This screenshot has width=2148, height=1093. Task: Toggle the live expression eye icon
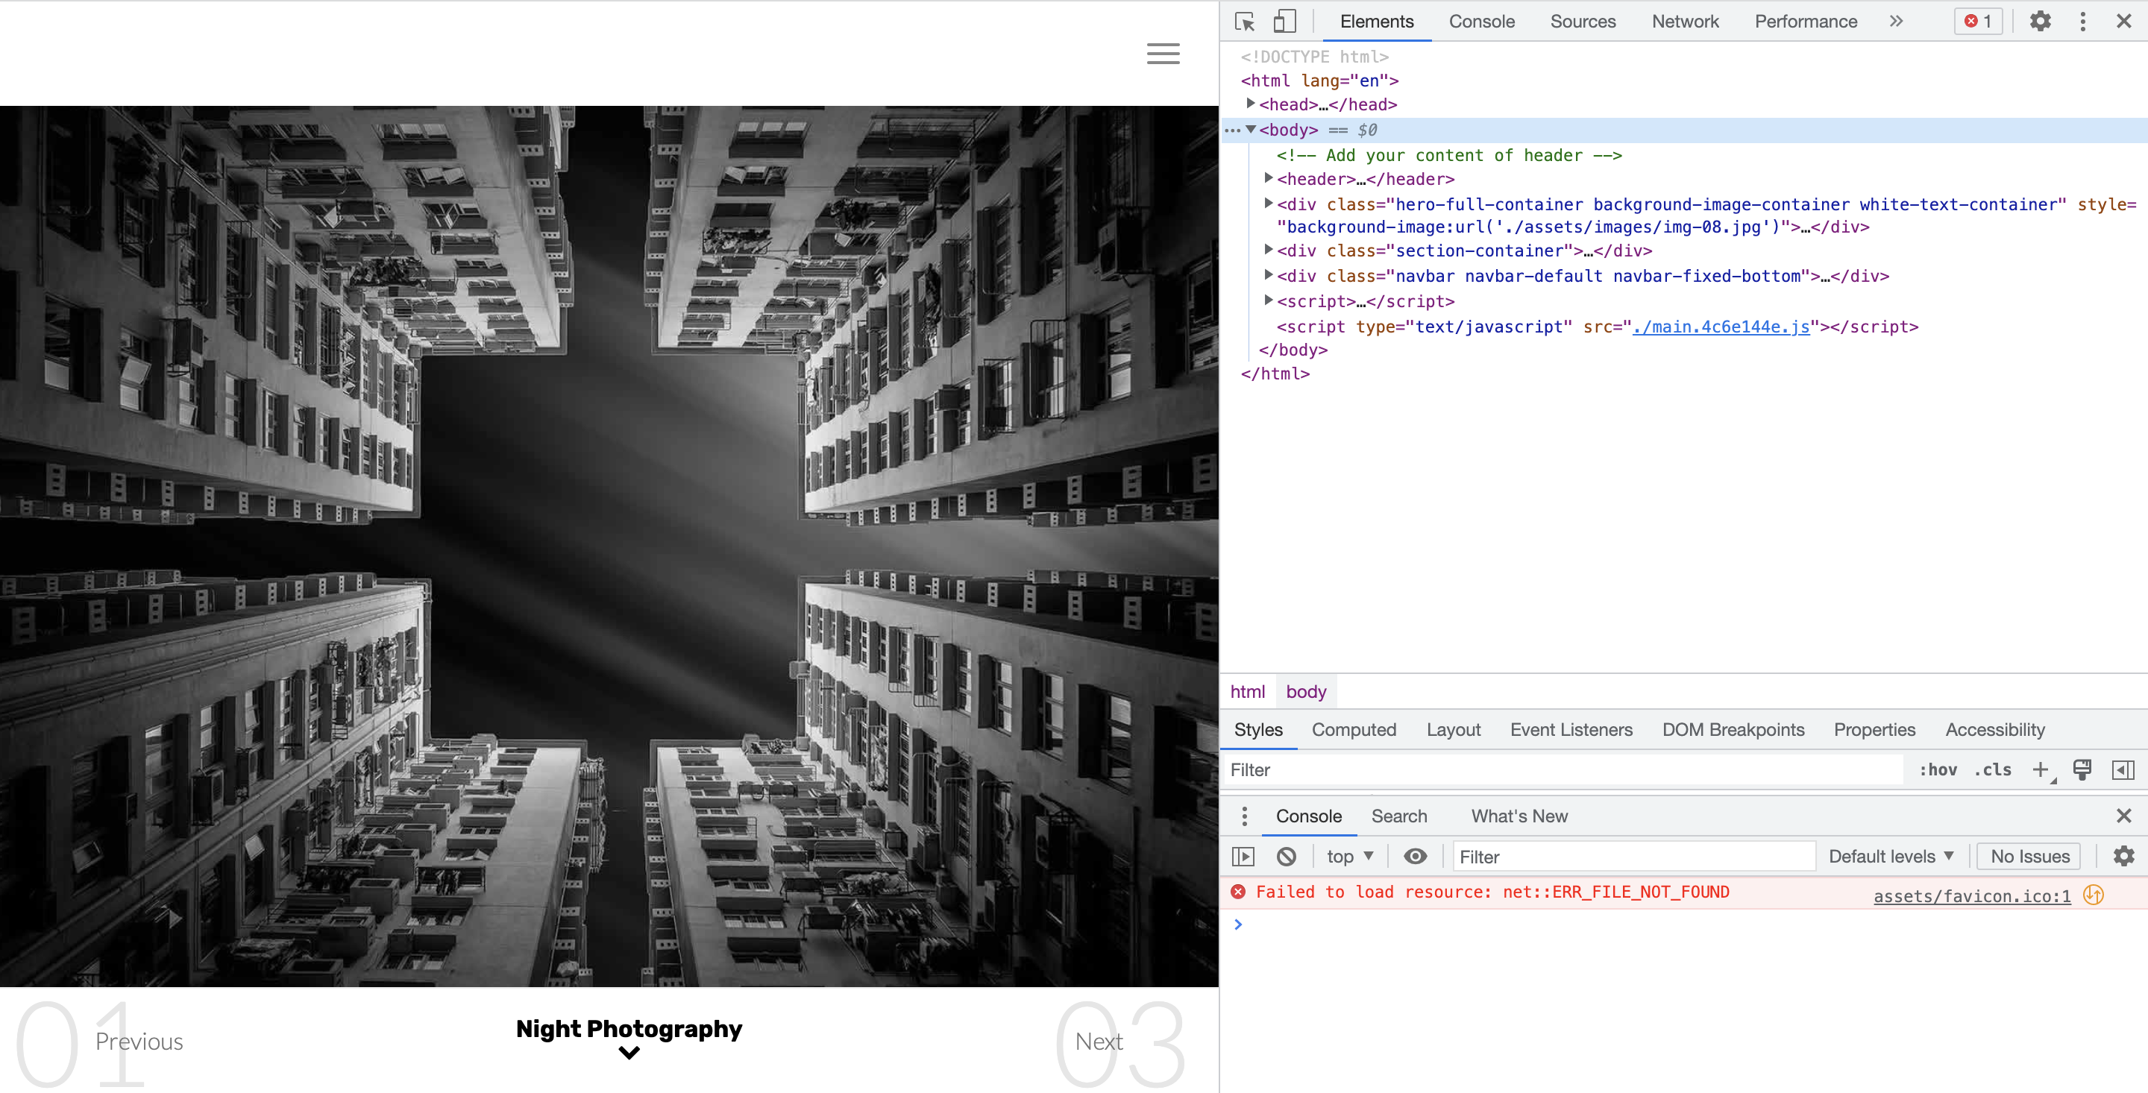[1414, 856]
